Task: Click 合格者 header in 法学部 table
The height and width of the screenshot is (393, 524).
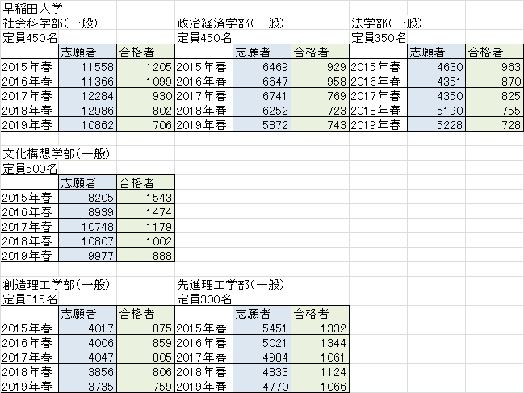Action: click(x=495, y=52)
